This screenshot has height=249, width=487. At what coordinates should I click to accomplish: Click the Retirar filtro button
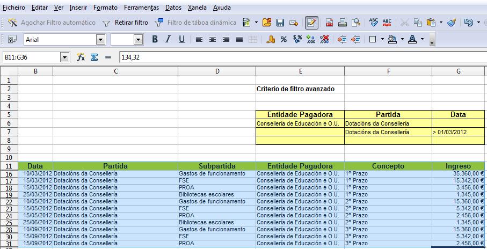(126, 23)
